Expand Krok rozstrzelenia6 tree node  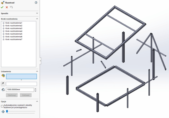click(3, 37)
